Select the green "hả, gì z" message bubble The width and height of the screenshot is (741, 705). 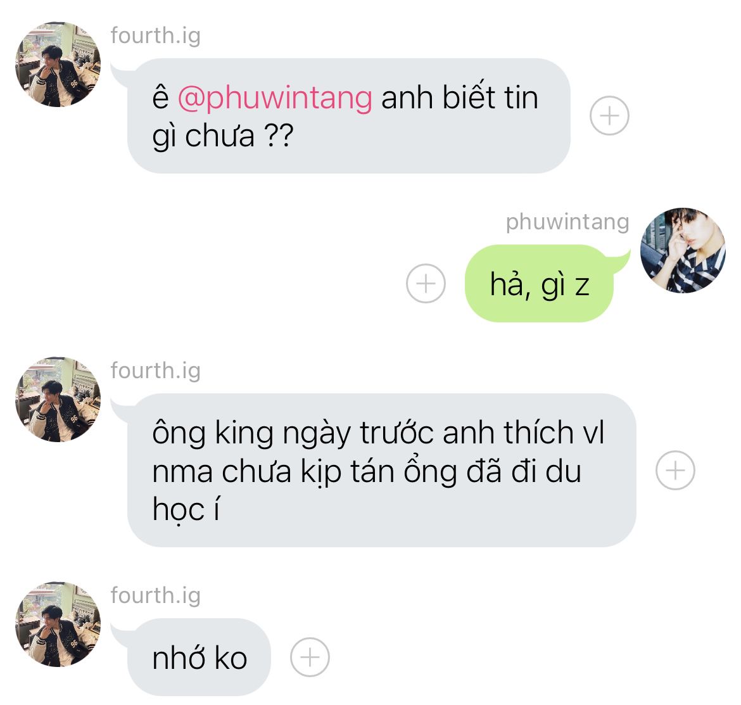pos(540,284)
